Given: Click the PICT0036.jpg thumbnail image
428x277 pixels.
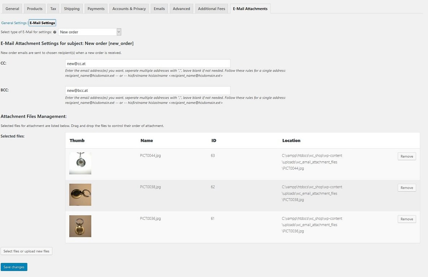Looking at the screenshot, I should click(x=80, y=226).
